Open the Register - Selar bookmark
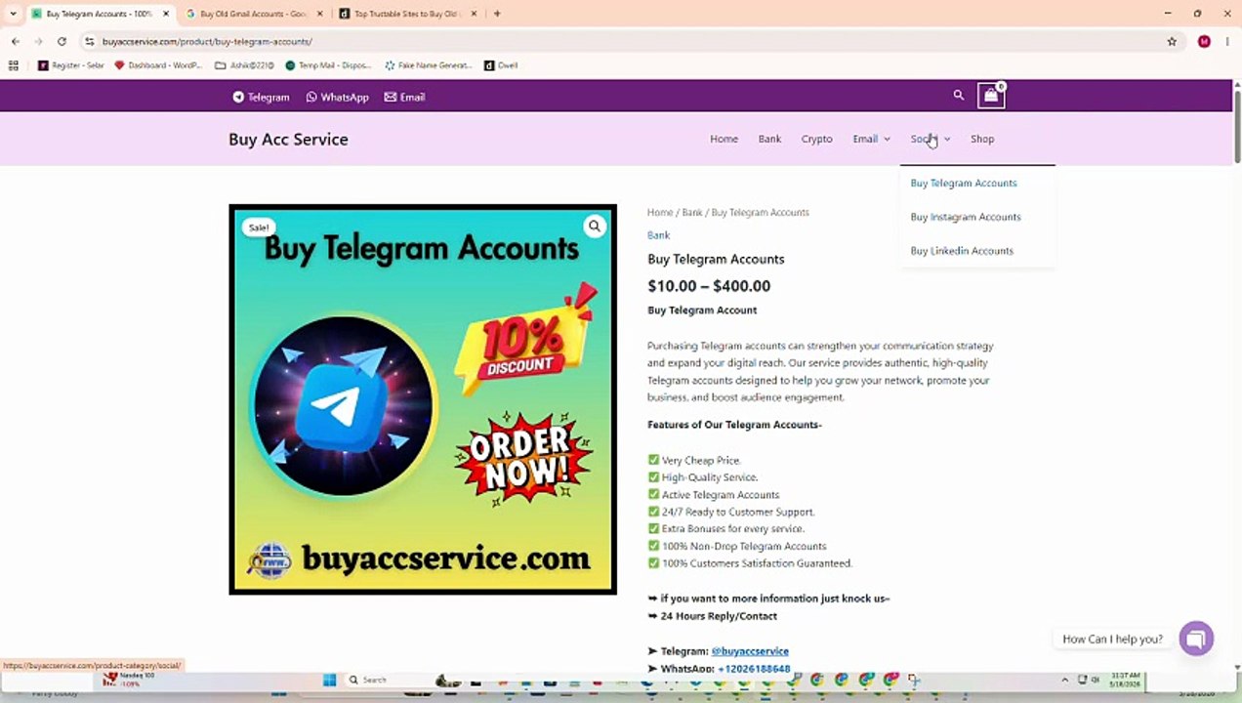1242x703 pixels. coord(71,65)
